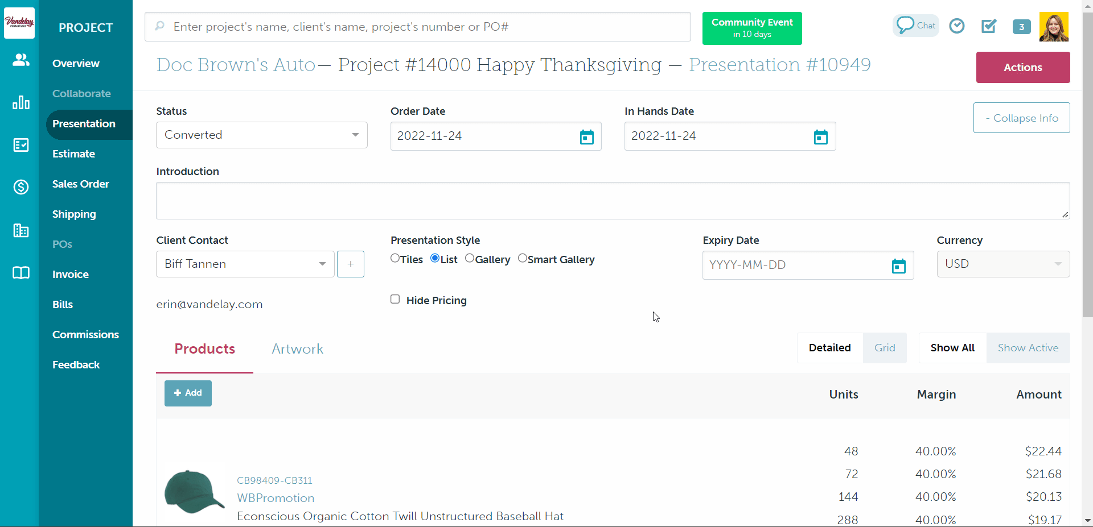
Task: Open Client Contact dropdown Biff Tannen
Action: coord(245,264)
